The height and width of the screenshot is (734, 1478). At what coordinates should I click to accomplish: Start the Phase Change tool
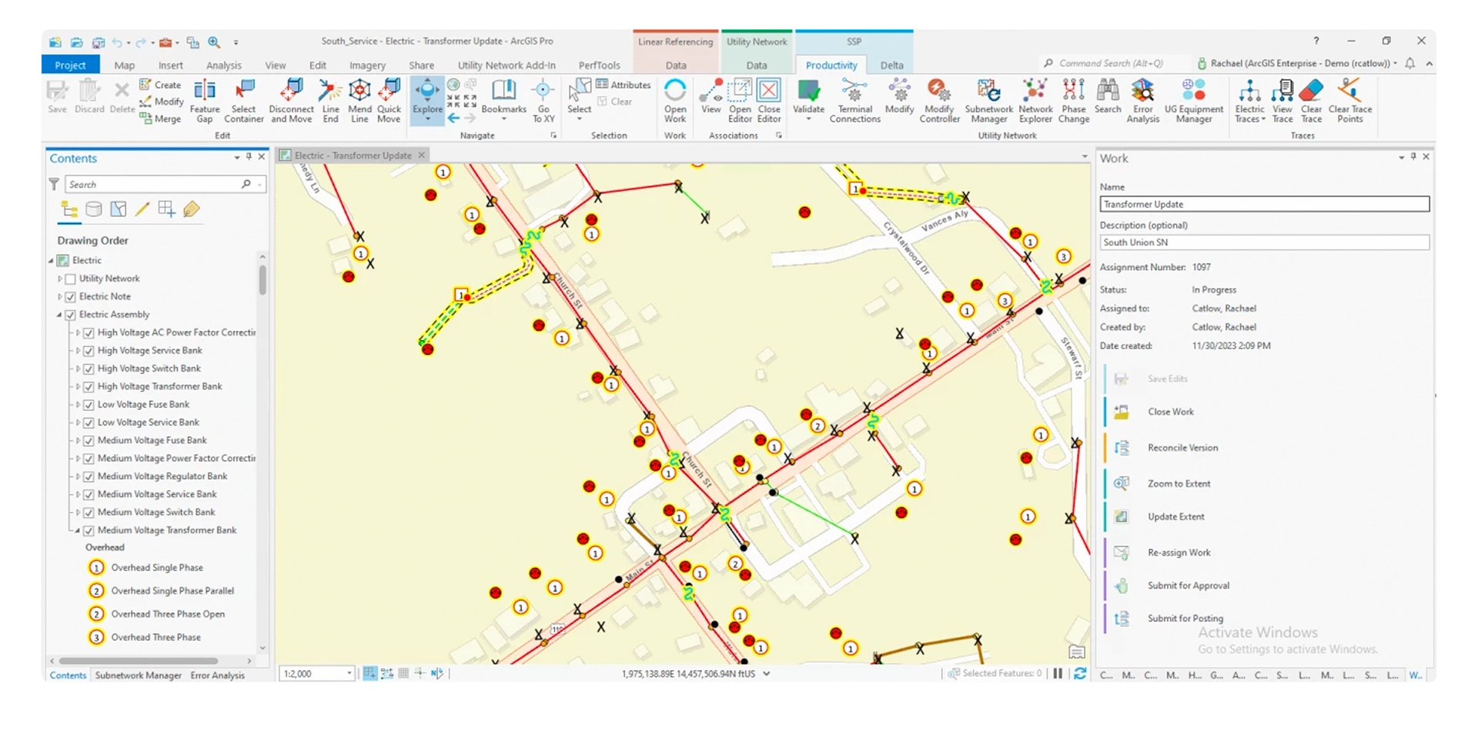(1073, 101)
